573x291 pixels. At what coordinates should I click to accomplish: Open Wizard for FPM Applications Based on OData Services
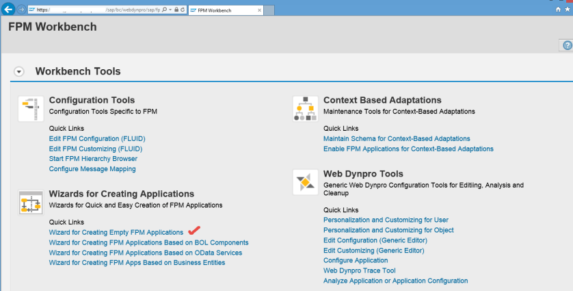pos(145,253)
